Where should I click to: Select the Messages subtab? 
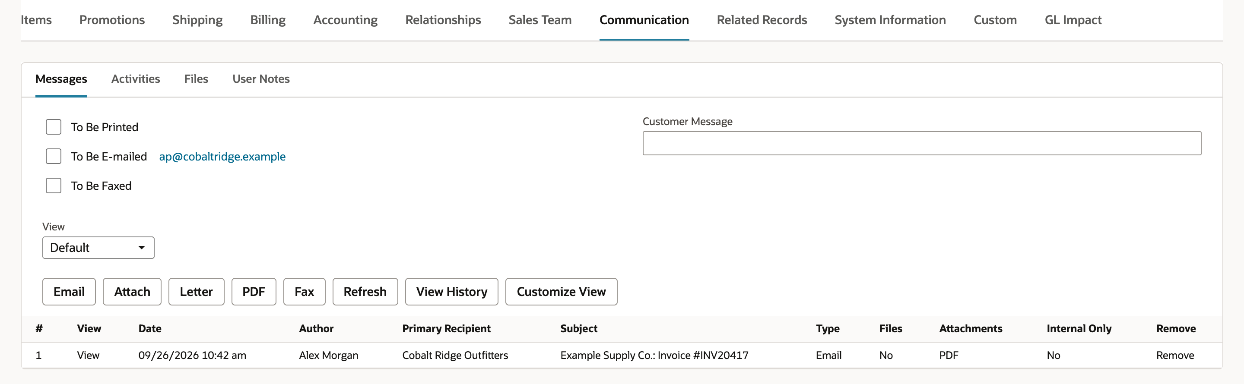[x=61, y=79]
